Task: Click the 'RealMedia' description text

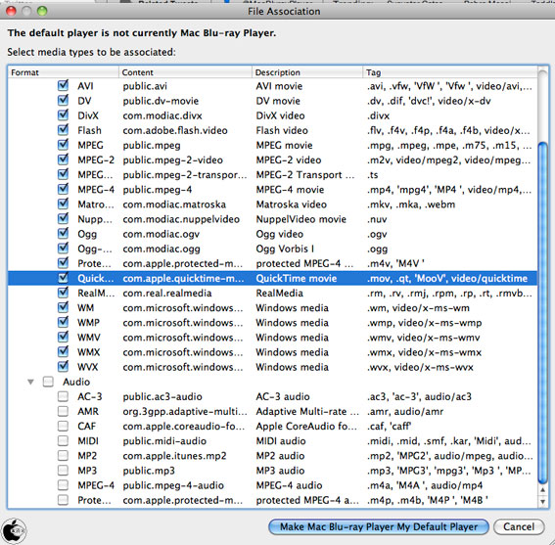Action: coord(280,293)
